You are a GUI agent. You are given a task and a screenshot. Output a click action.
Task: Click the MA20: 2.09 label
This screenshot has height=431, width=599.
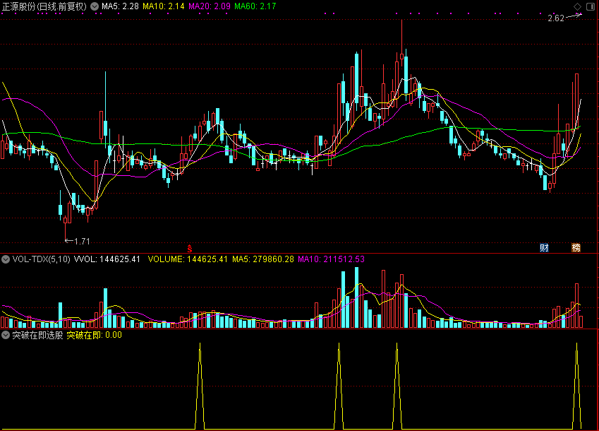[210, 6]
